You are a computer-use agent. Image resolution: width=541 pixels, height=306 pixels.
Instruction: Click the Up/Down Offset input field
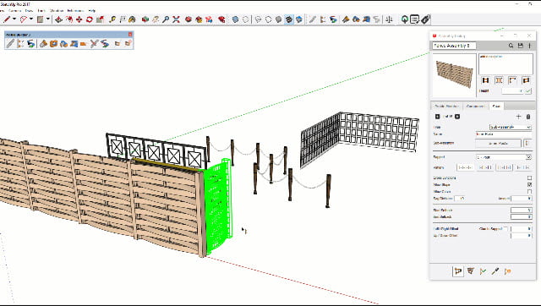(522, 235)
